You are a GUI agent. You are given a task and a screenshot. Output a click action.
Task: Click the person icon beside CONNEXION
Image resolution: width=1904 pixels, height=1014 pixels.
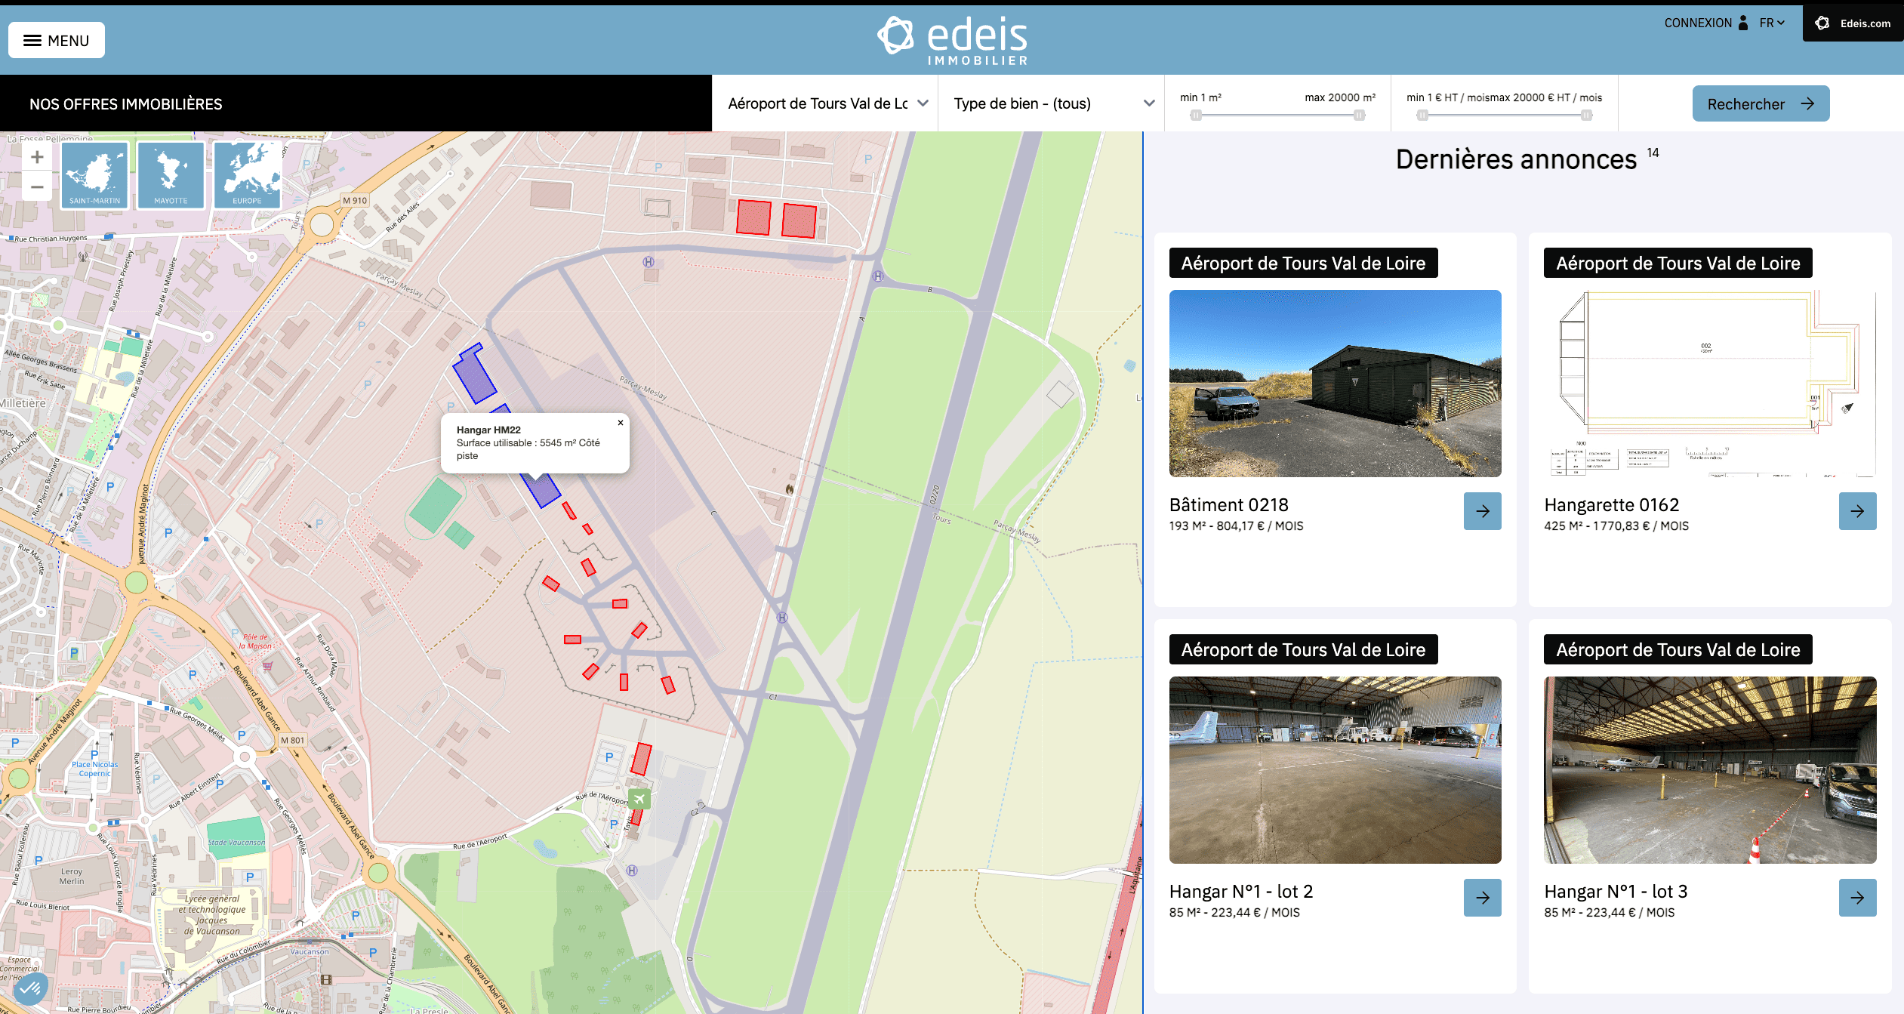[1742, 23]
